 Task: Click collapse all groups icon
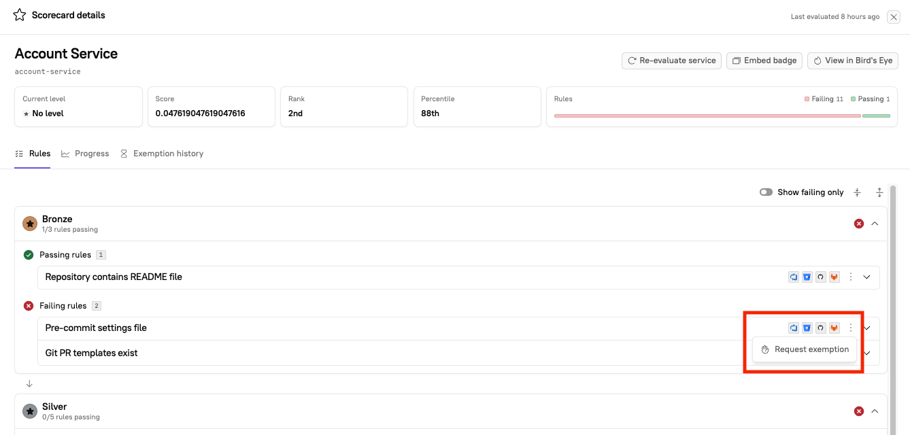click(x=857, y=192)
